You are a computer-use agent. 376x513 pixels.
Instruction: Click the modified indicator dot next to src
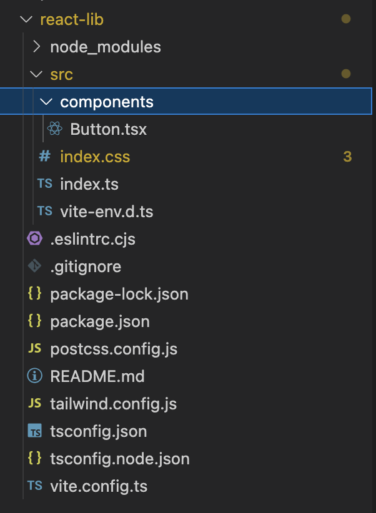coord(347,74)
